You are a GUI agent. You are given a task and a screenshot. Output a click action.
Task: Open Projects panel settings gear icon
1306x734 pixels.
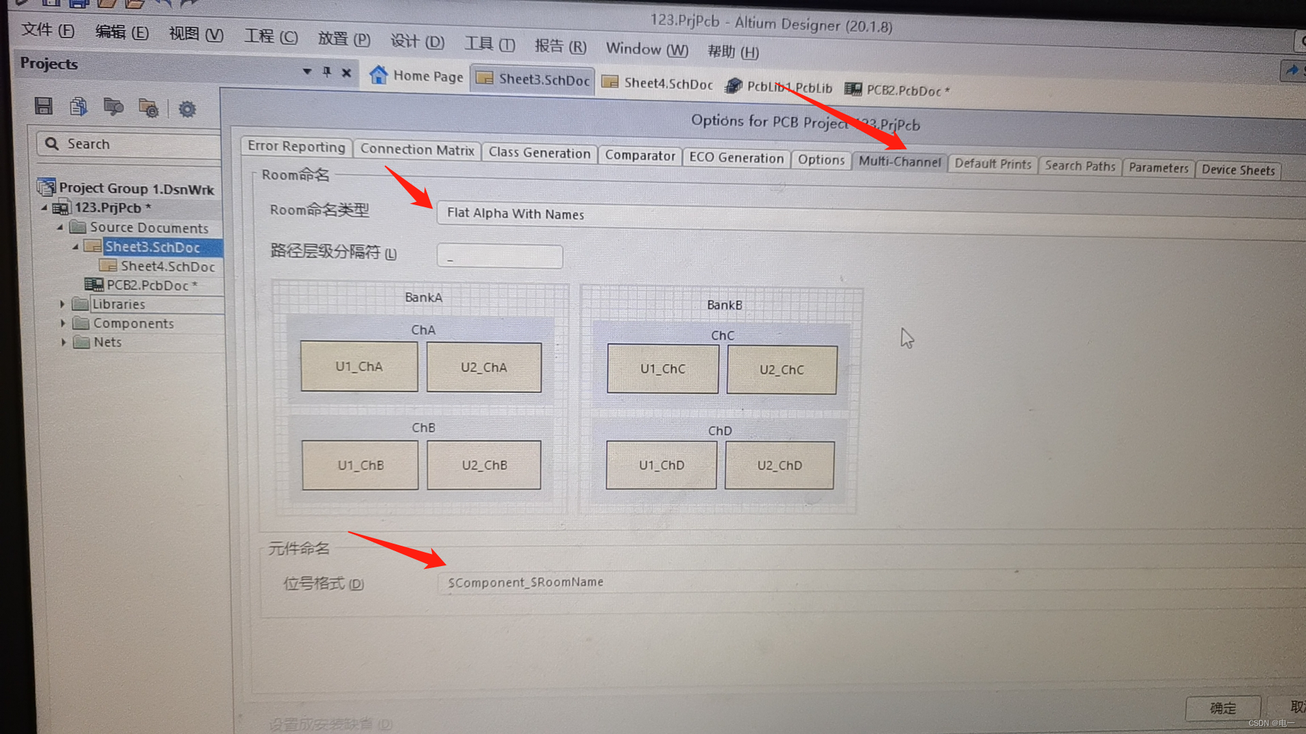tap(187, 109)
